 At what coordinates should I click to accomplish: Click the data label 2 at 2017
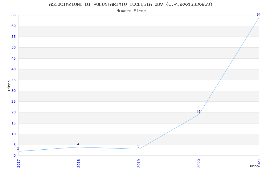[x=18, y=148]
